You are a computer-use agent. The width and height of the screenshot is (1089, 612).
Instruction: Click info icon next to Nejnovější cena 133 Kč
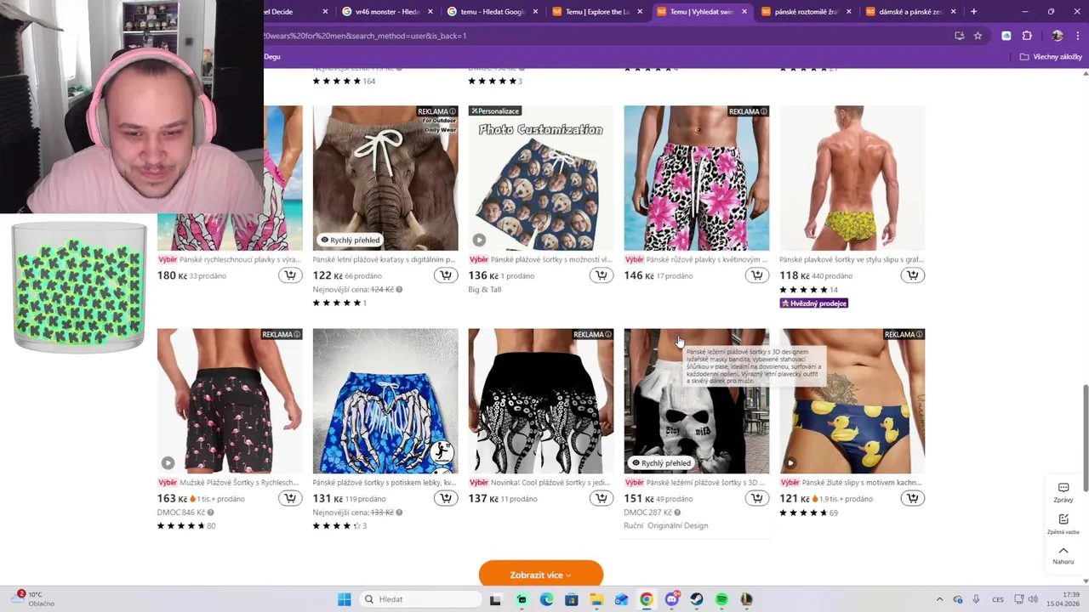tap(399, 513)
